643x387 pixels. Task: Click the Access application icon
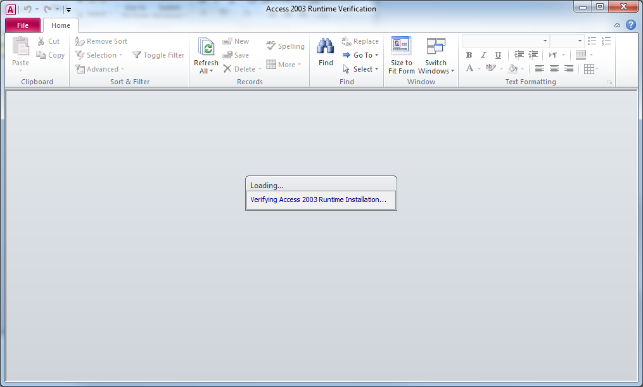coord(11,10)
